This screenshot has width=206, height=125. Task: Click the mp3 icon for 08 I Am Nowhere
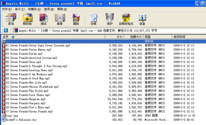click(x=3, y=75)
